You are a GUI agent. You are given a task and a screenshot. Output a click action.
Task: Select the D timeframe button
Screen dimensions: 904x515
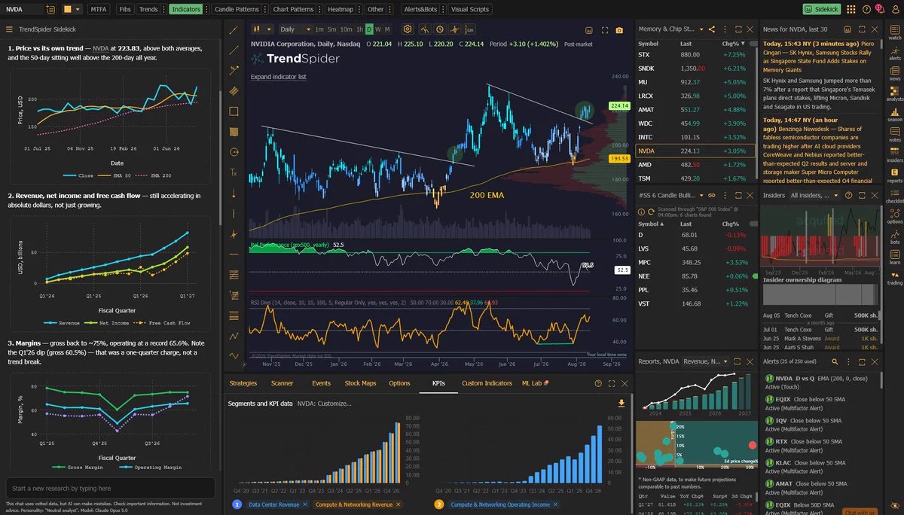coord(369,29)
